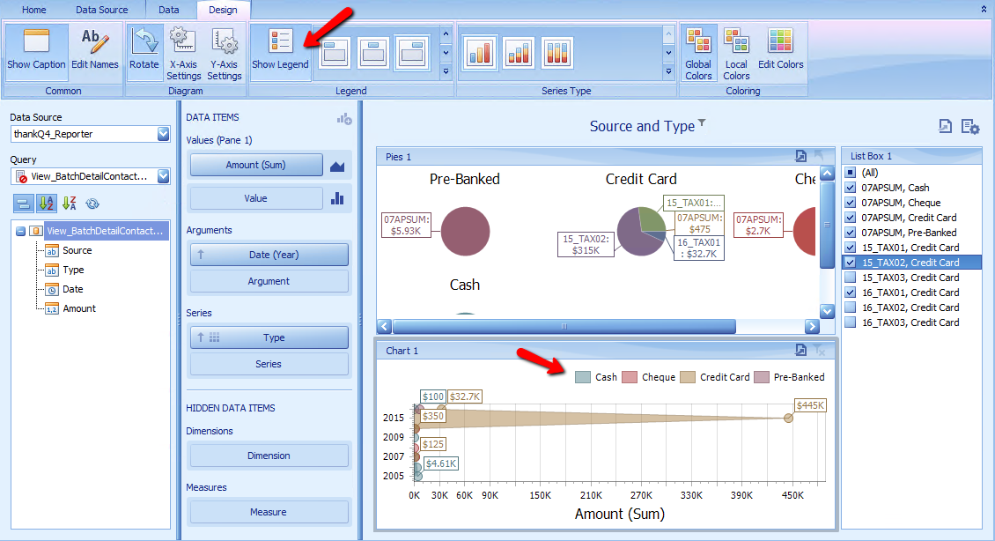Switch to the Data Source tab
The height and width of the screenshot is (541, 995).
tap(101, 10)
